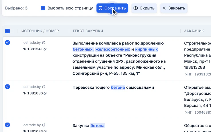Toggle the header select-all checkbox in table
This screenshot has height=132, width=211.
pyautogui.click(x=7, y=31)
